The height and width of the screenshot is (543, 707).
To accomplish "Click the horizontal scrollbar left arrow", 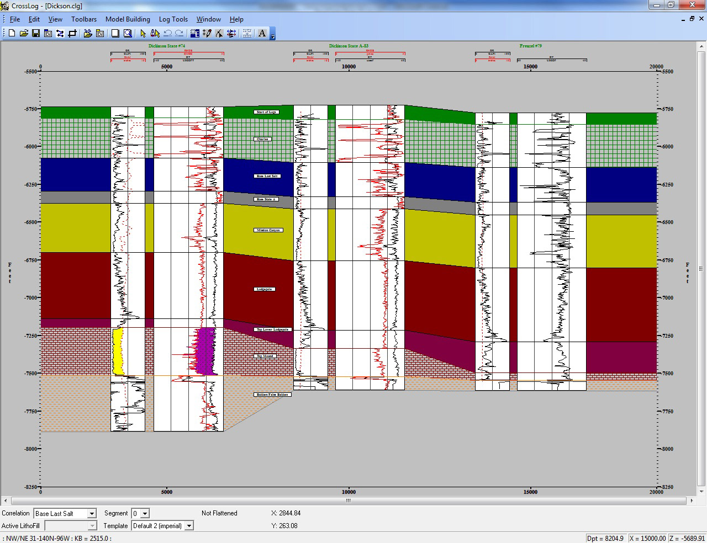I will tap(4, 501).
